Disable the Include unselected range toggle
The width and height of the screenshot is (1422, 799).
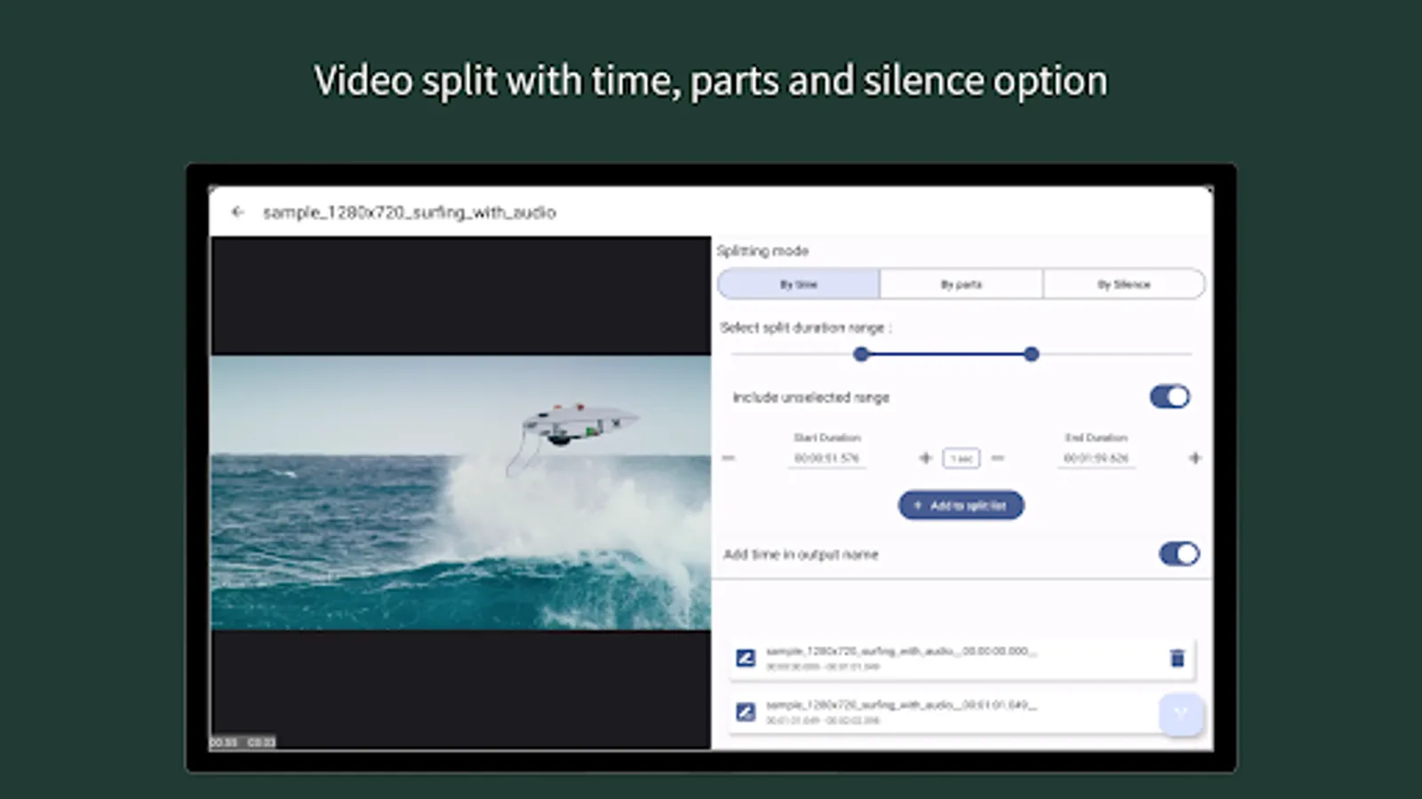(1170, 397)
